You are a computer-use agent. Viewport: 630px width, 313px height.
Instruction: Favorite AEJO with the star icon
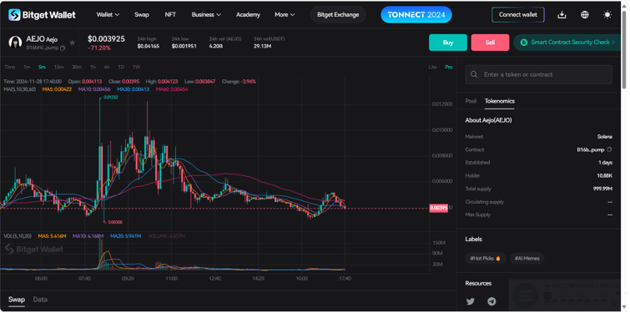pyautogui.click(x=73, y=43)
